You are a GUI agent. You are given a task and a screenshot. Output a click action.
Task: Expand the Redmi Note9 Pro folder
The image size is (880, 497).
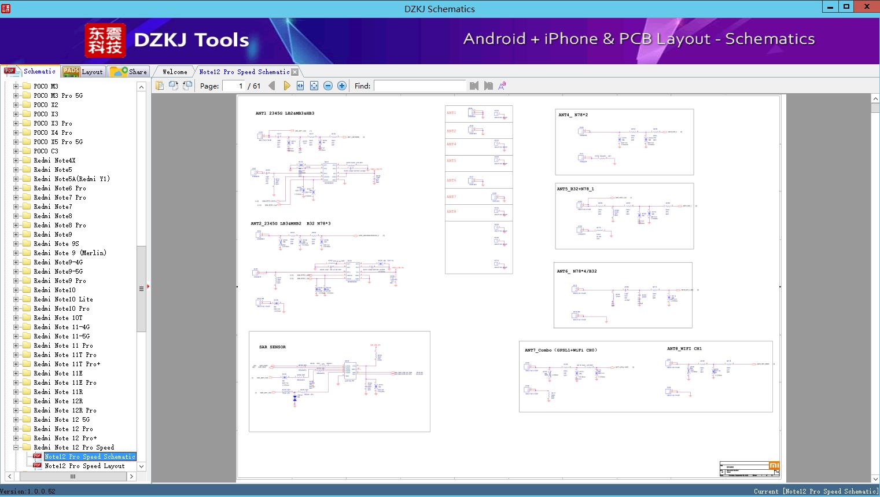(16, 281)
